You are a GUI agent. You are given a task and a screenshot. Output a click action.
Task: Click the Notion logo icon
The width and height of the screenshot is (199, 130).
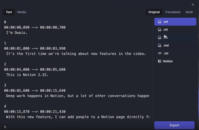click(159, 61)
